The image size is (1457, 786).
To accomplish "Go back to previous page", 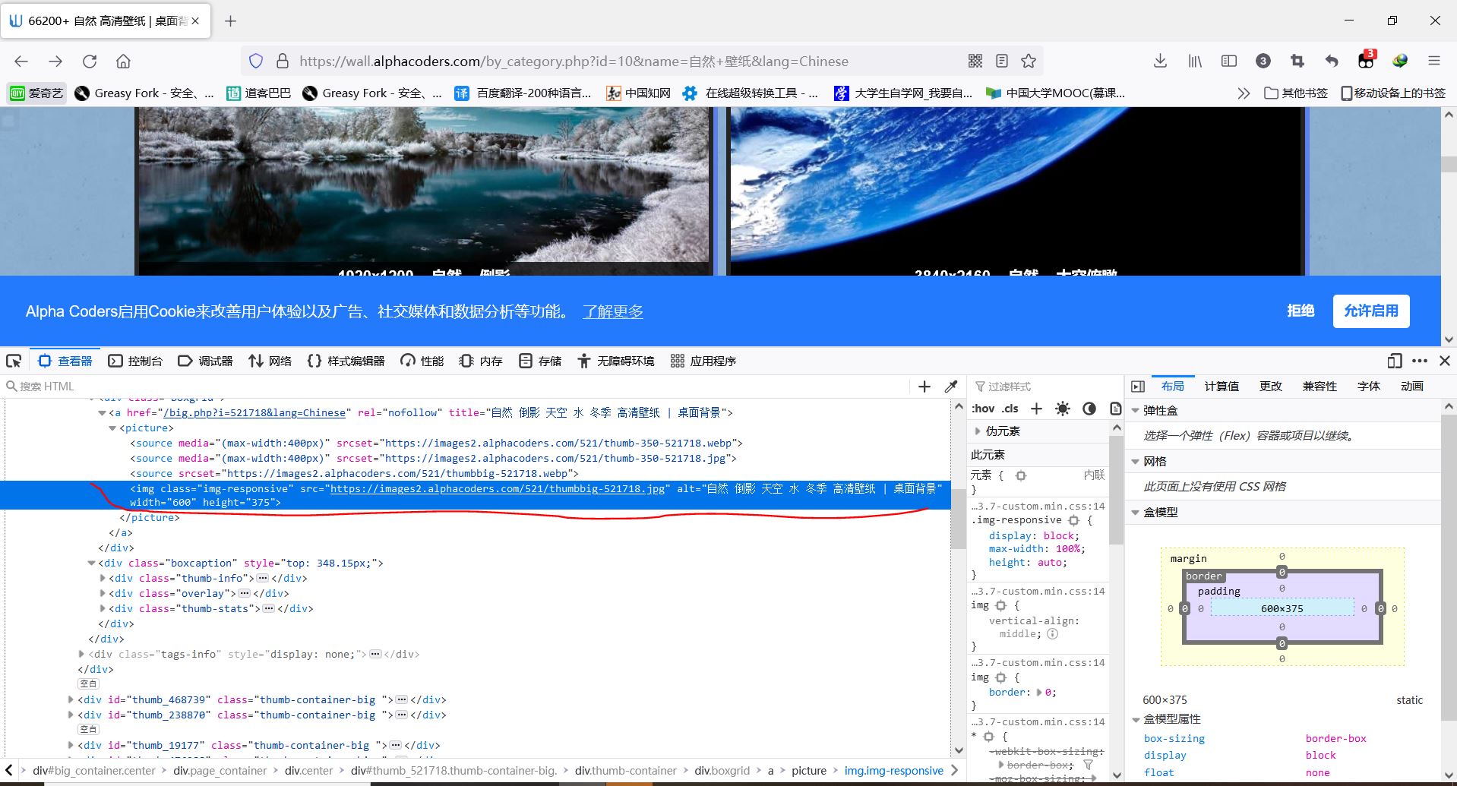I will (x=21, y=62).
